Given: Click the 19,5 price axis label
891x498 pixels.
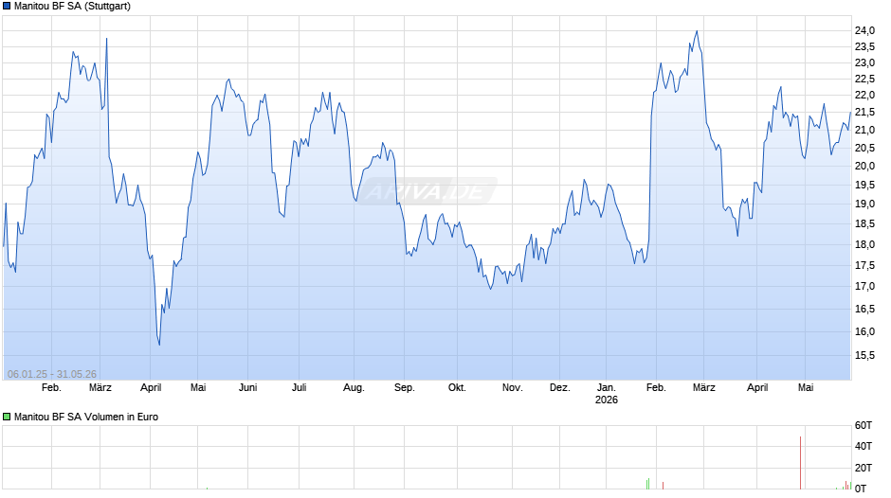Looking at the screenshot, I should click(x=864, y=186).
